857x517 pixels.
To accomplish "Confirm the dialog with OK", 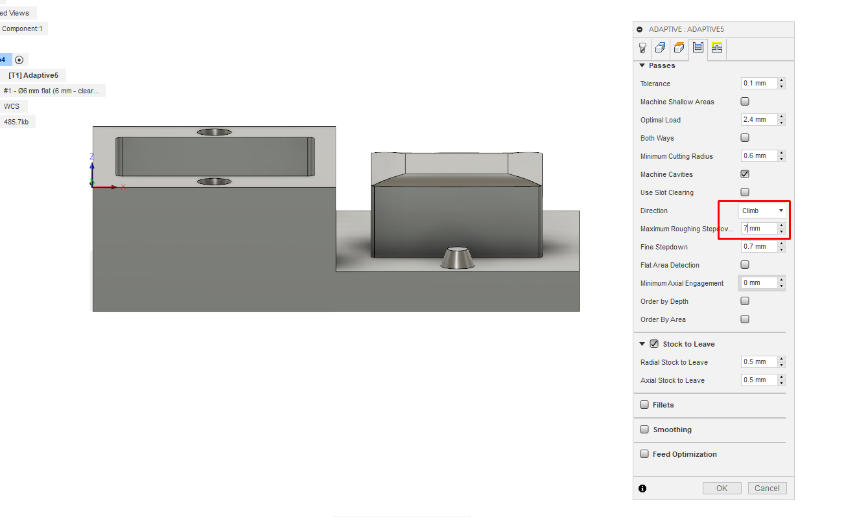I will click(722, 488).
